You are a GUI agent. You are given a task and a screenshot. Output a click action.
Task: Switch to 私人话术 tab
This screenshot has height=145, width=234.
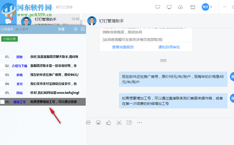pos(22,29)
